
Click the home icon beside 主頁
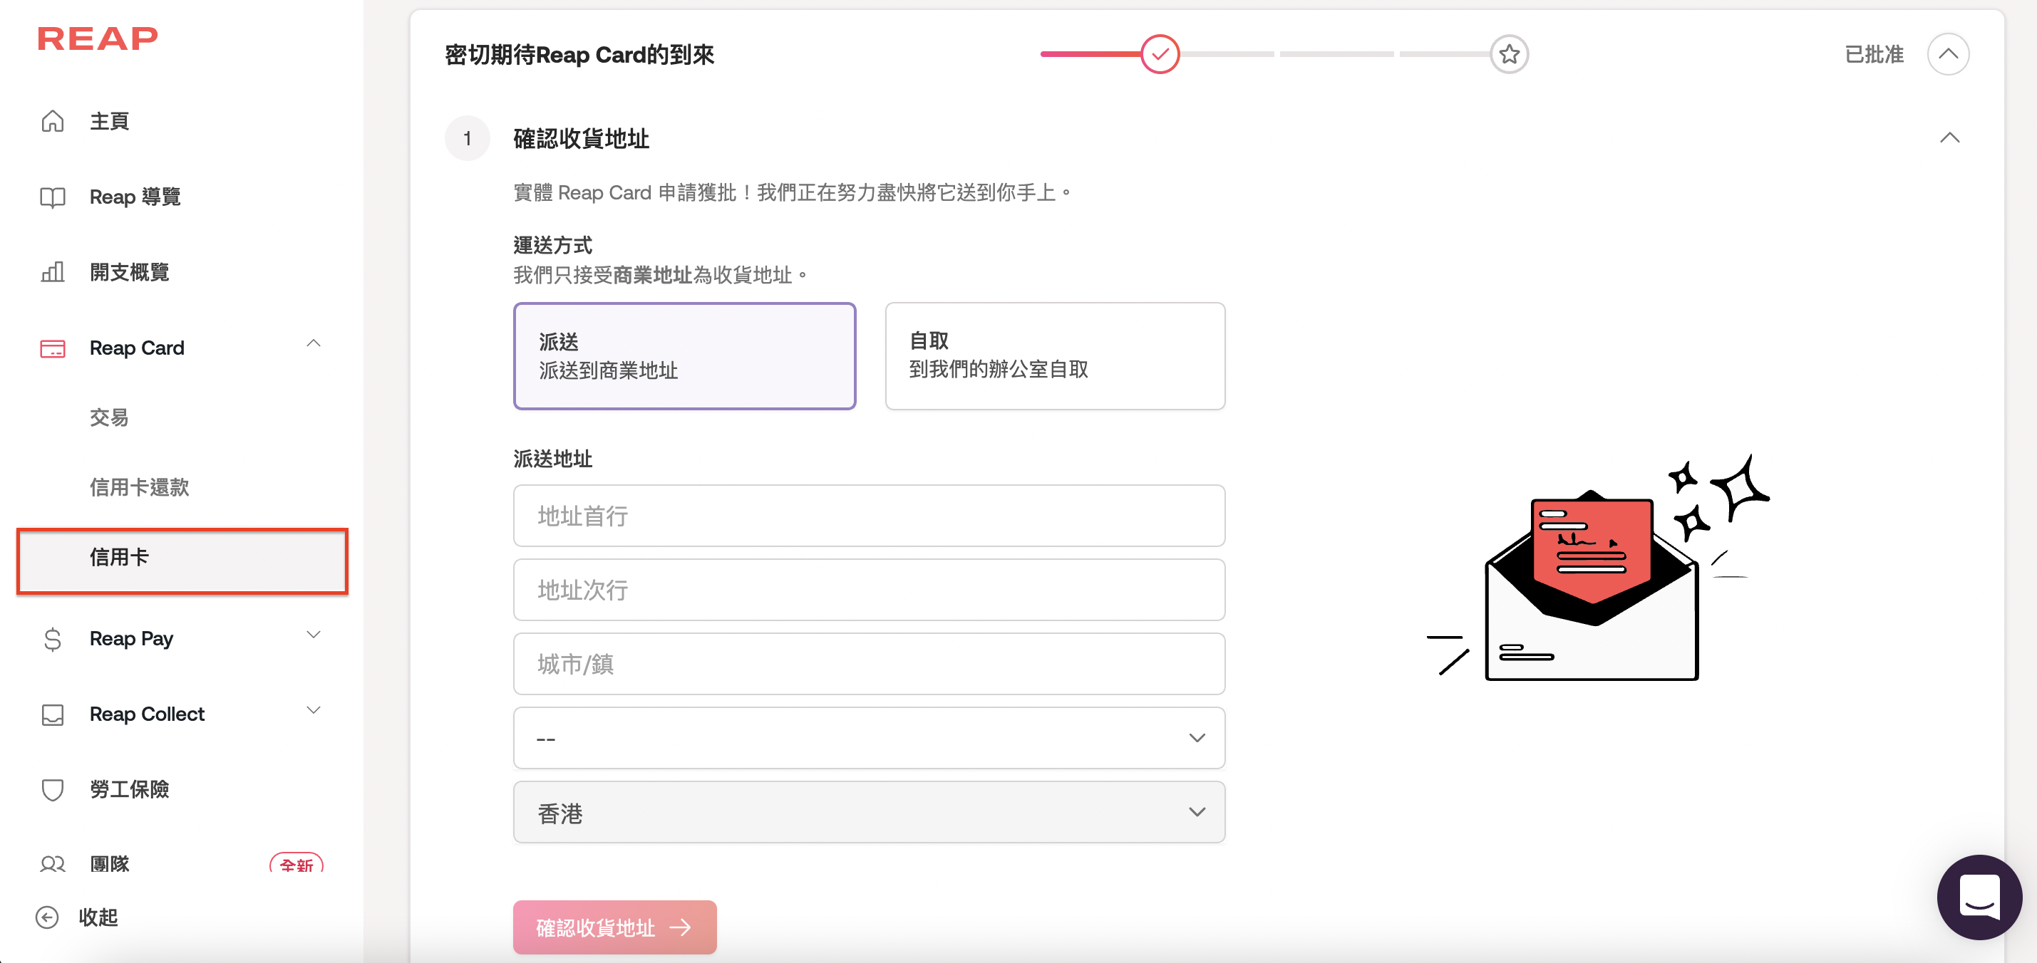point(52,121)
